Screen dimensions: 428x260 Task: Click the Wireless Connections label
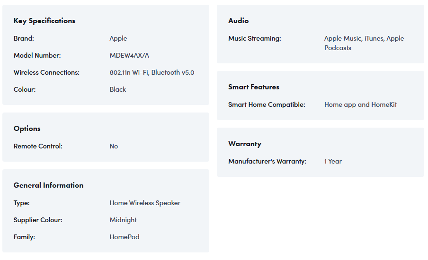(46, 72)
